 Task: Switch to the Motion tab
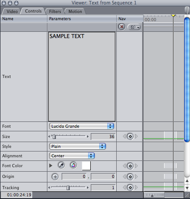[75, 11]
